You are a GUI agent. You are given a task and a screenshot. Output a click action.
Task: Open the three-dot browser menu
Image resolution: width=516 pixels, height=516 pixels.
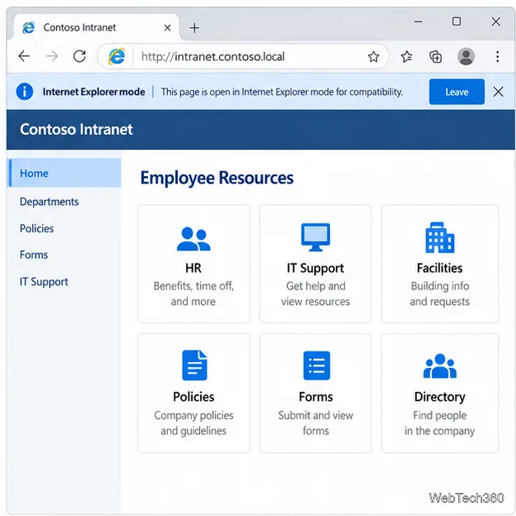[x=497, y=56]
